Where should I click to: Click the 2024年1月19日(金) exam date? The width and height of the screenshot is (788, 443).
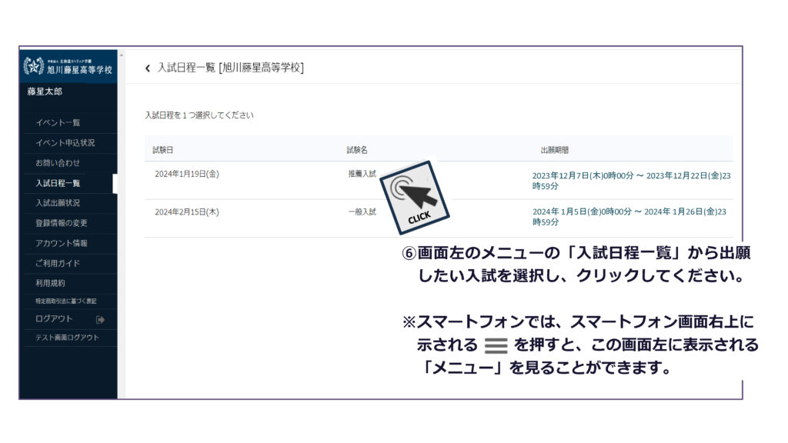coord(187,175)
